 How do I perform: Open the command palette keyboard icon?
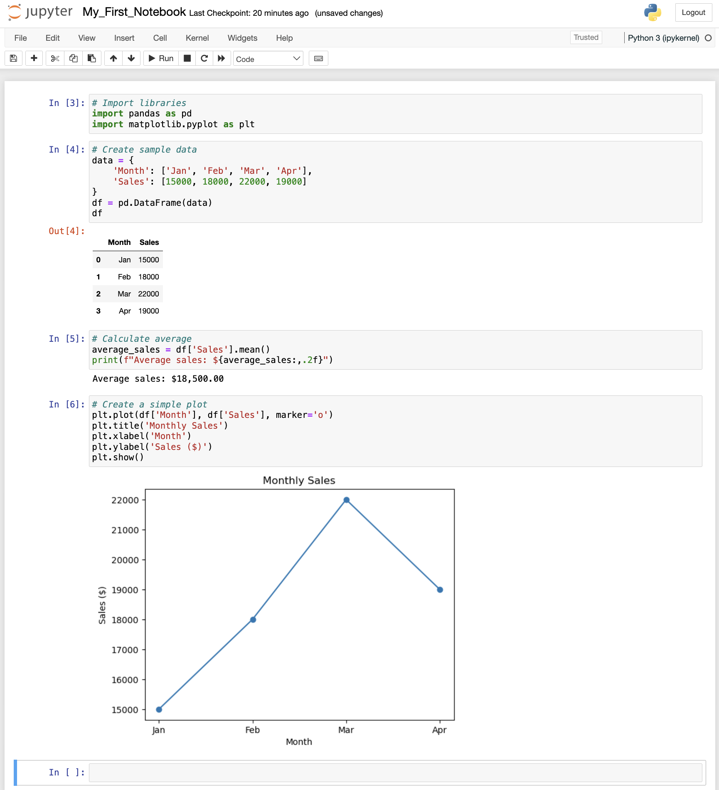click(x=318, y=59)
